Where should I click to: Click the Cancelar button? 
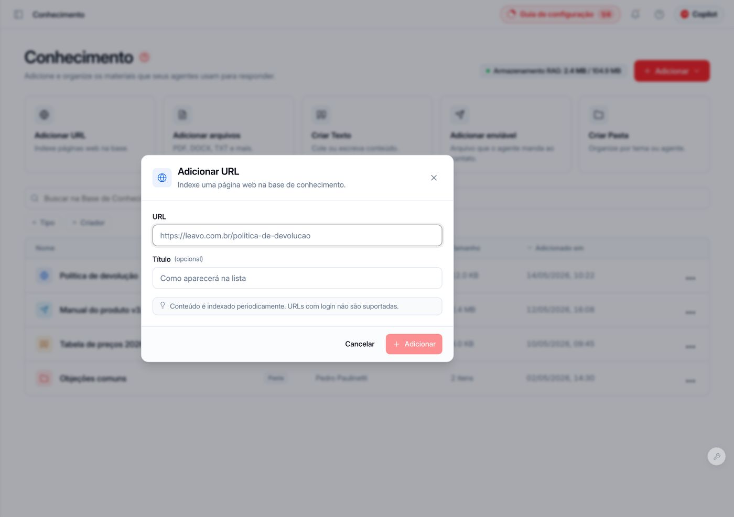point(360,344)
